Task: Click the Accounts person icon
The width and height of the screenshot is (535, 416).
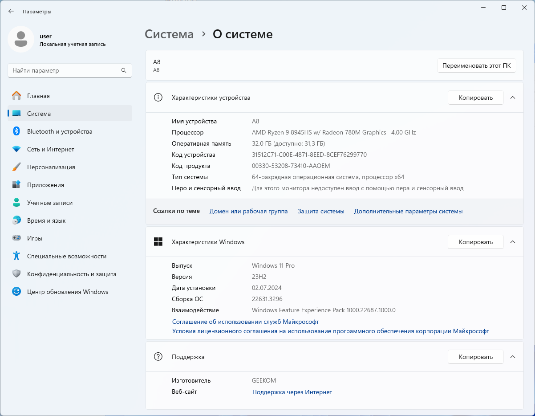Action: [x=16, y=203]
